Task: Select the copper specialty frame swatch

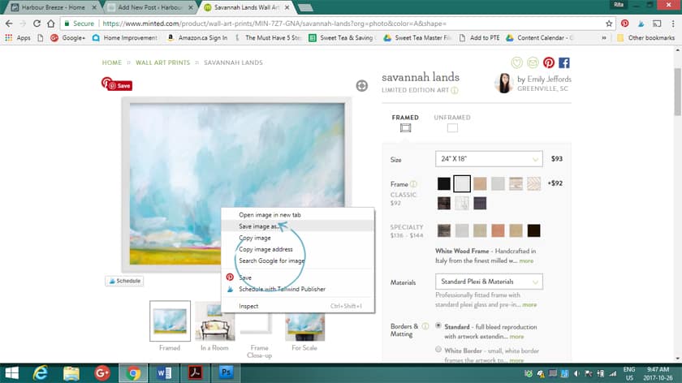Action: pos(498,230)
